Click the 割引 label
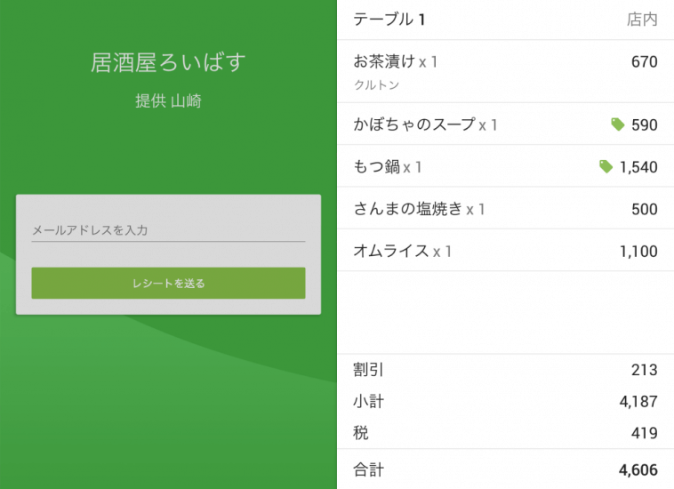Screen dimensions: 674x489 coord(368,370)
